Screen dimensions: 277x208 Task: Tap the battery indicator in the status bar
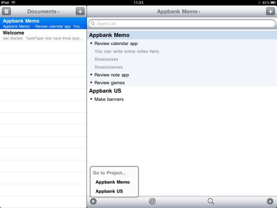pos(273,3)
